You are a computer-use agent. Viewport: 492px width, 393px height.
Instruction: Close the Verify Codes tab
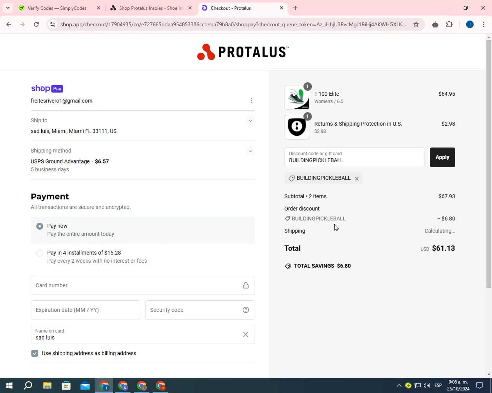pyautogui.click(x=98, y=8)
